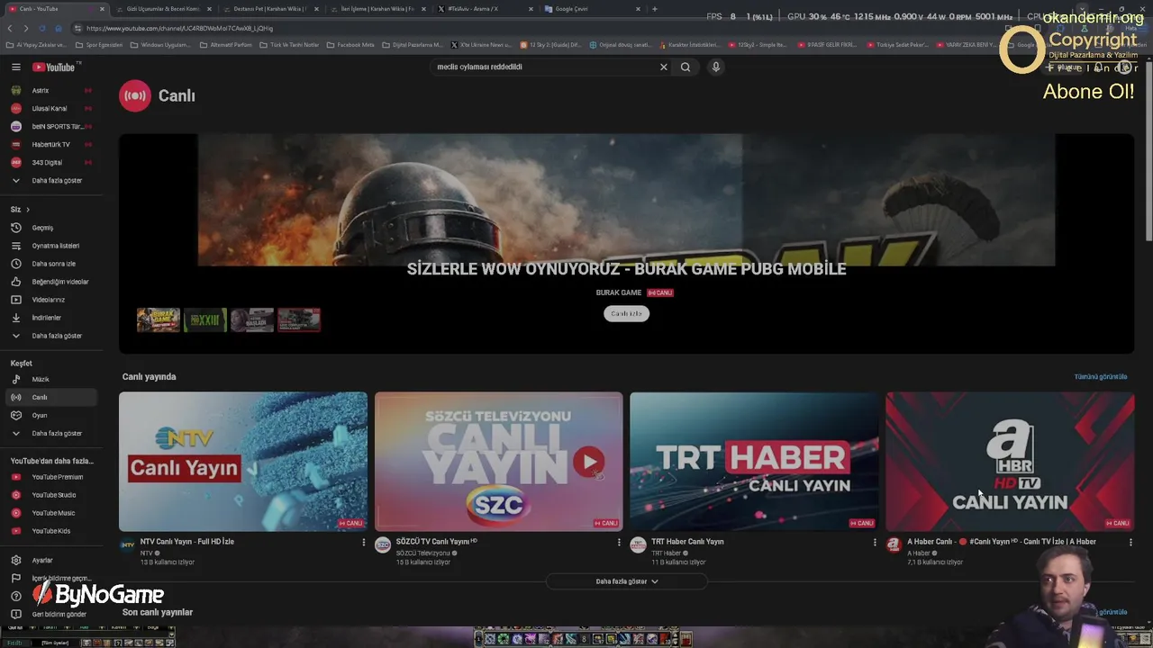Start voice search with microphone
Viewport: 1153px width, 648px height.
(716, 67)
